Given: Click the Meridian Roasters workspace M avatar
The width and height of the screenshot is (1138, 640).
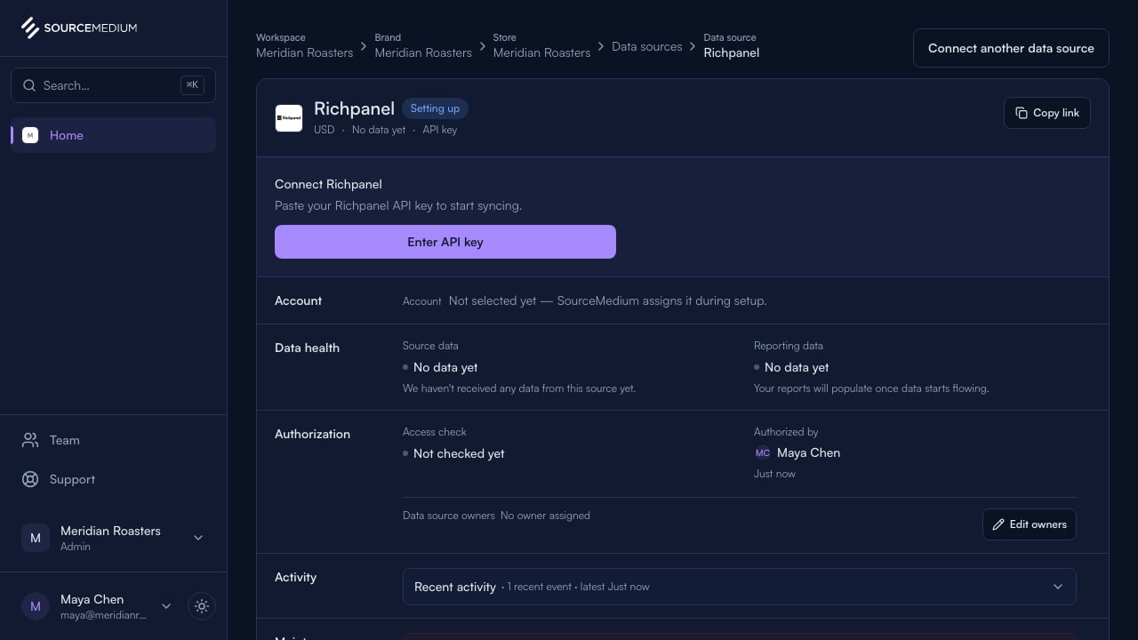Looking at the screenshot, I should click(36, 538).
